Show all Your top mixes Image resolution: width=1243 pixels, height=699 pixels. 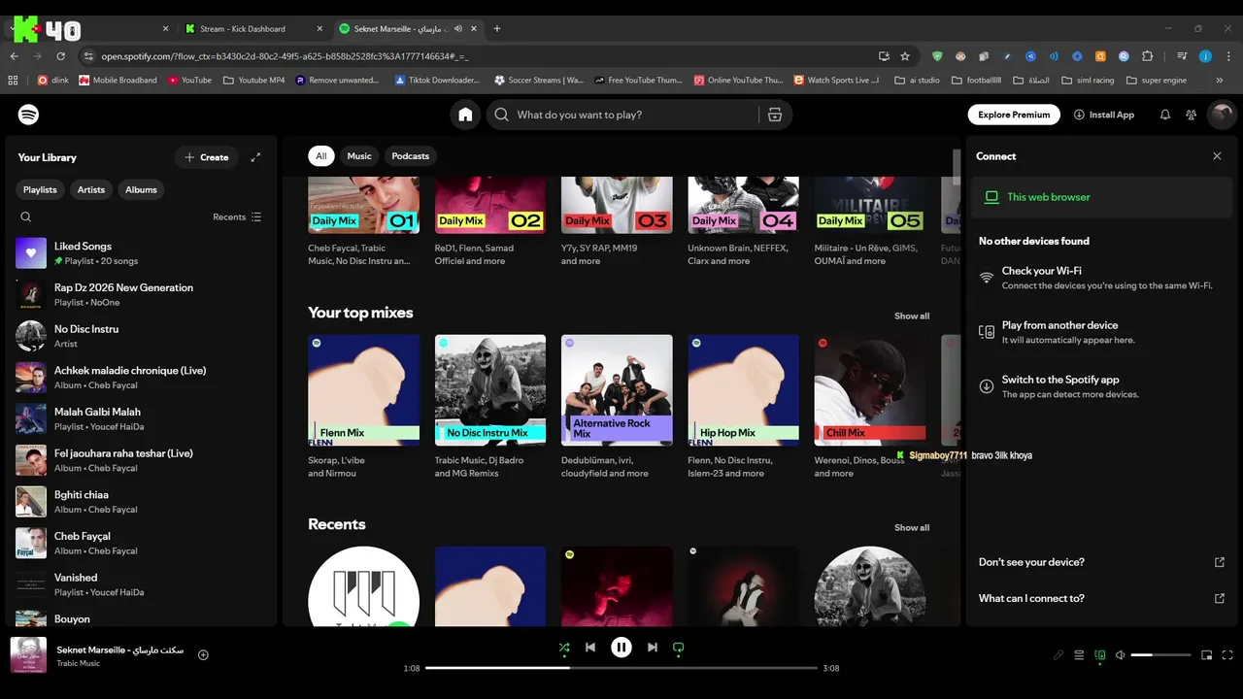tap(912, 316)
